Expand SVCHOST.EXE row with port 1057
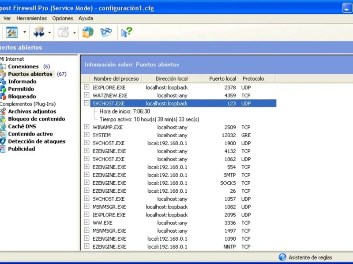The height and width of the screenshot is (264, 353). tap(86, 198)
